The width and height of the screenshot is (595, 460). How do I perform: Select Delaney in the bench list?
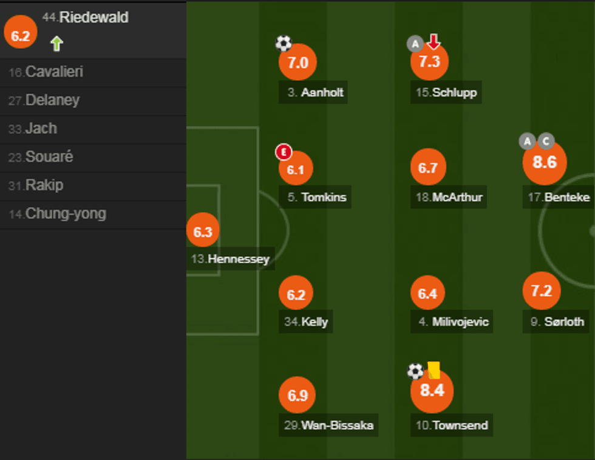pos(52,100)
